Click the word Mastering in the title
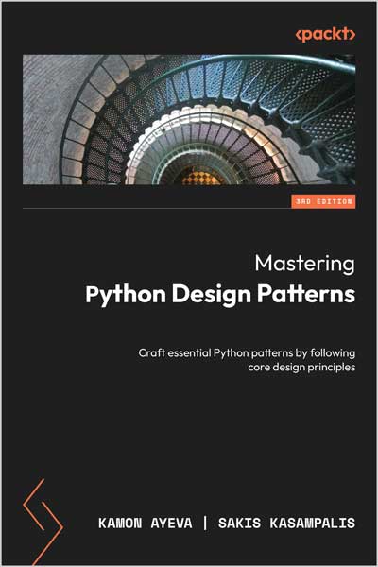Screen dimensions: 378x567 [x=305, y=264]
